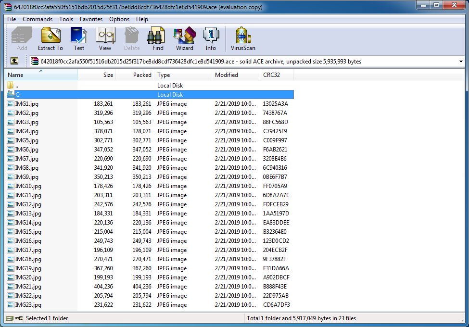Click the parent folder '..' icon
469x327 pixels.
pos(11,85)
